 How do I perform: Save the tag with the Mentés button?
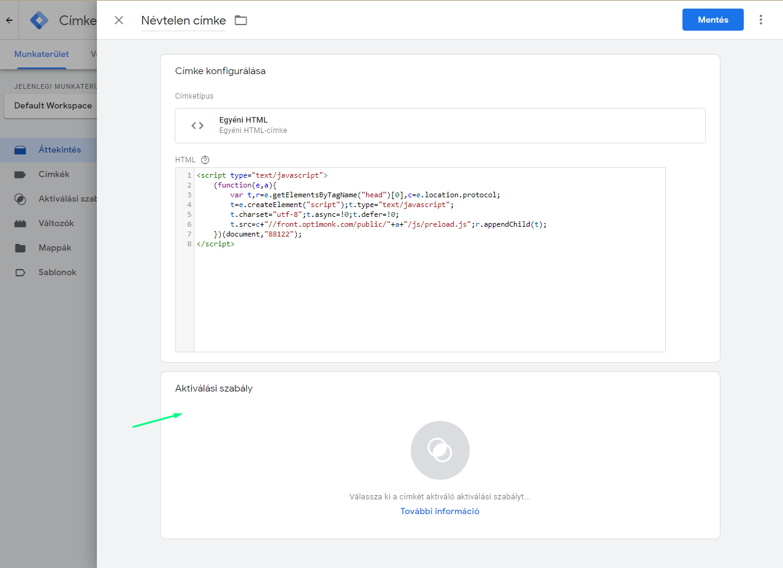click(x=713, y=20)
